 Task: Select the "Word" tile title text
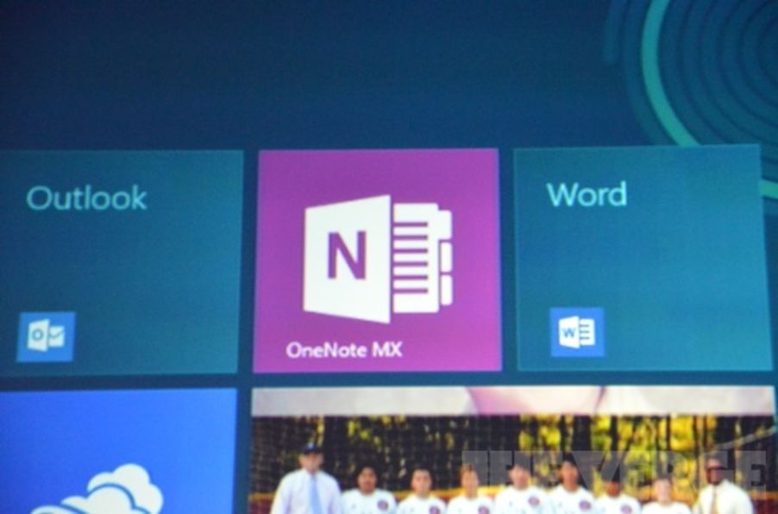587,194
